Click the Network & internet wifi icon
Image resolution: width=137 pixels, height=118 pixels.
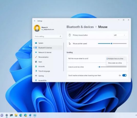pos(36,52)
